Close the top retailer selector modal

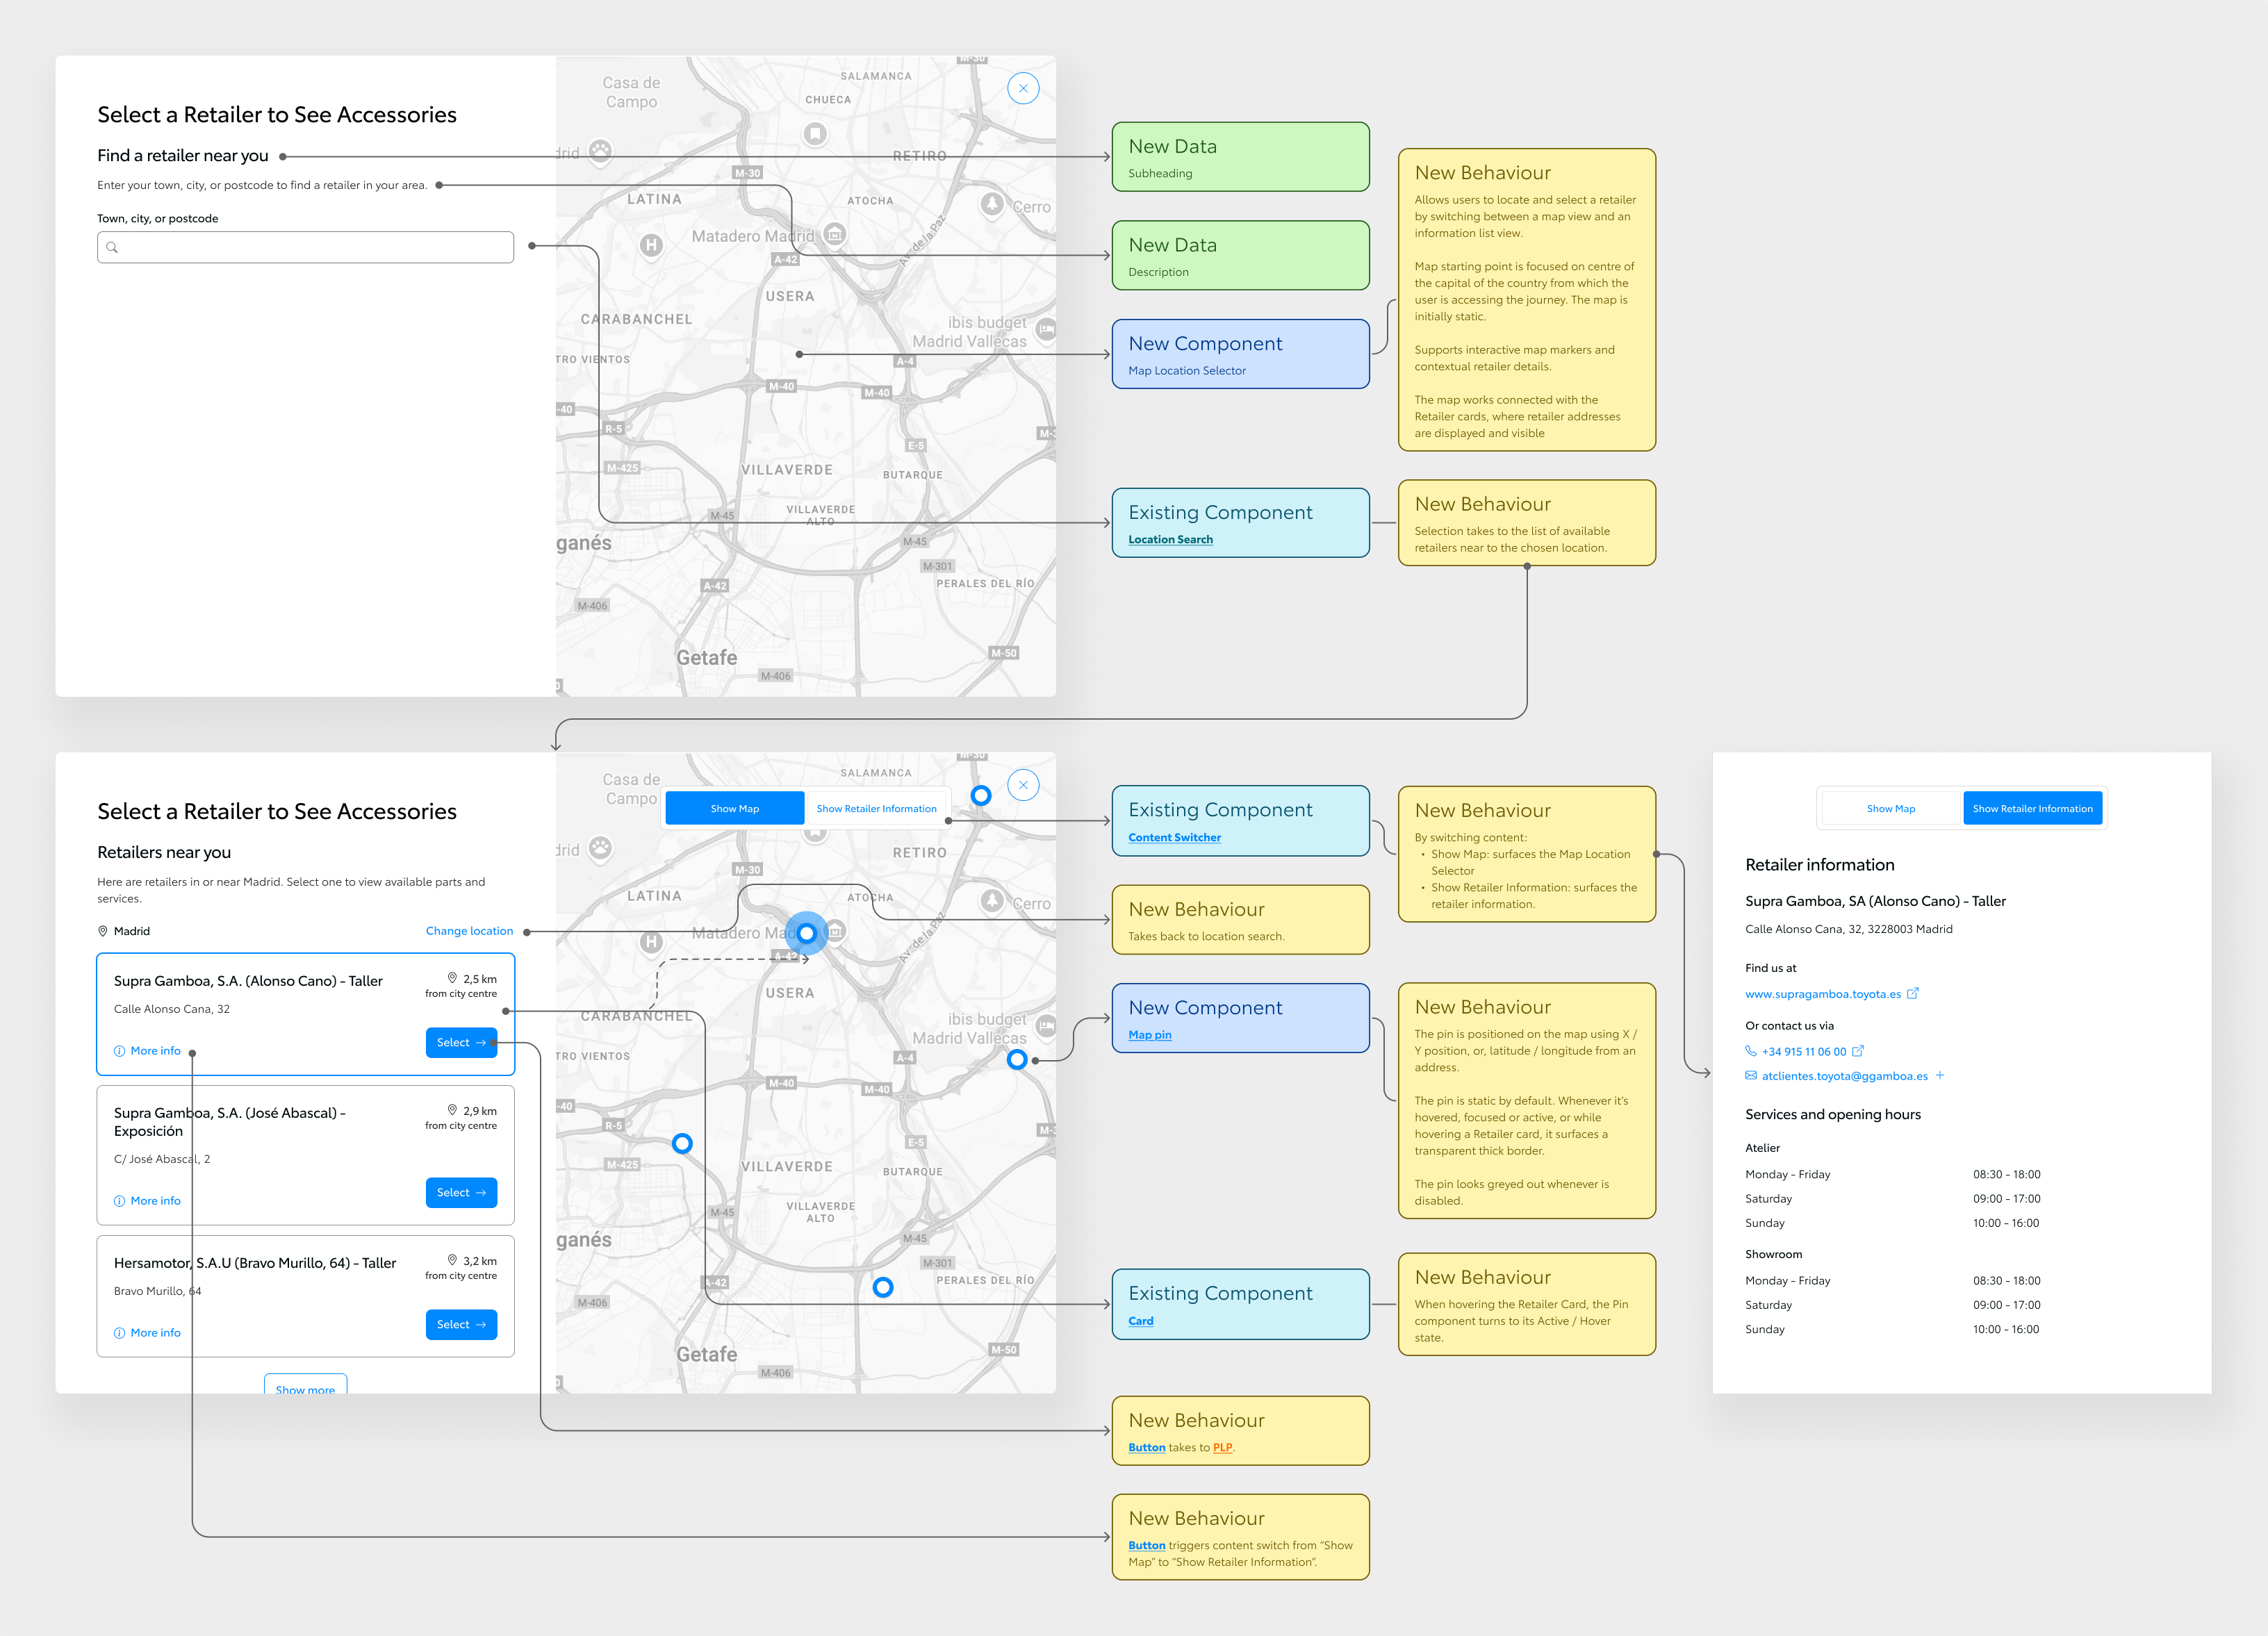(x=1022, y=88)
